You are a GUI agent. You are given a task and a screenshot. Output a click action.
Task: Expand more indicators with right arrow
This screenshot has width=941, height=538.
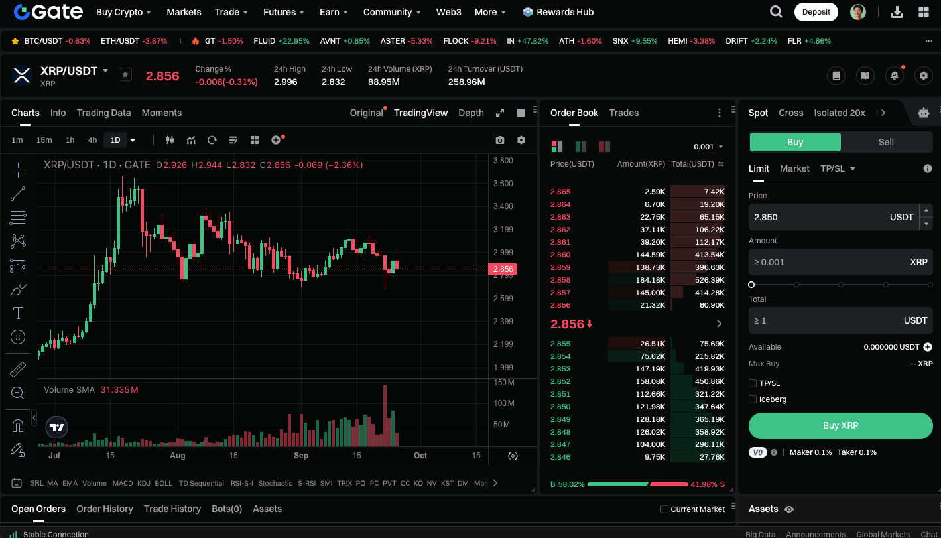(495, 483)
